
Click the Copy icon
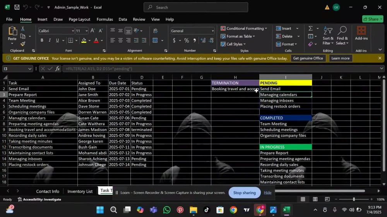pyautogui.click(x=23, y=36)
